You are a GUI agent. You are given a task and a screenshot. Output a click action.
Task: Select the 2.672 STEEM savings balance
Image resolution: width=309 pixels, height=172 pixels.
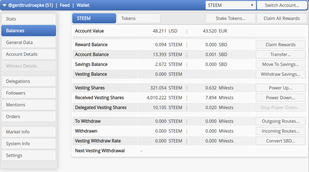[168, 64]
